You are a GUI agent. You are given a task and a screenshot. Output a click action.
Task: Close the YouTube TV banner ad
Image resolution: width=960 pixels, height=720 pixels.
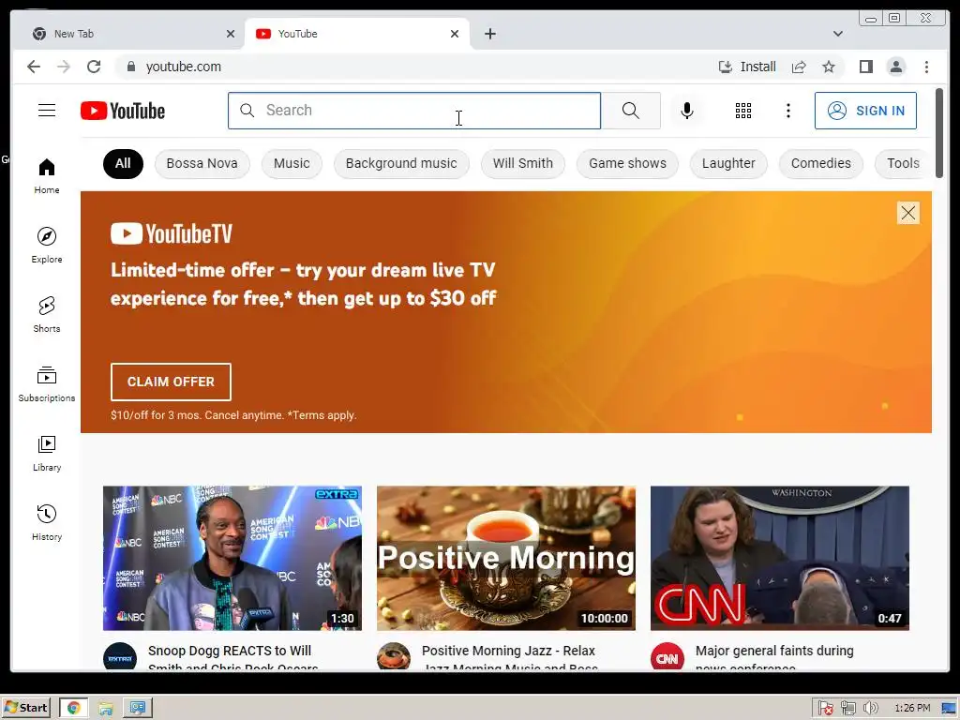(x=907, y=213)
